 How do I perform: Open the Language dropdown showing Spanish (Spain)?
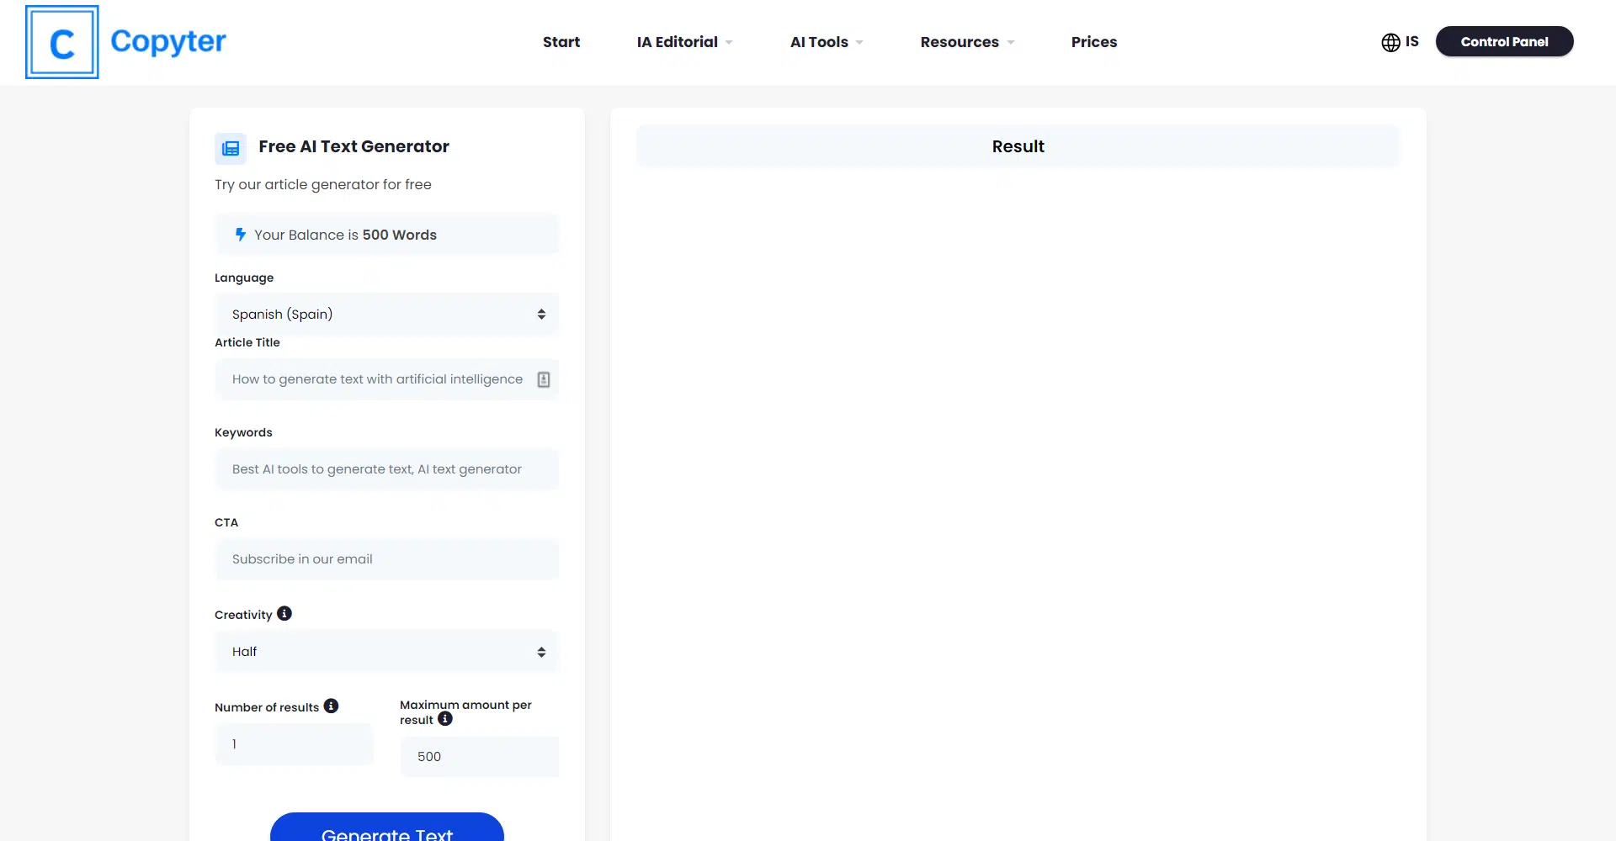click(386, 315)
